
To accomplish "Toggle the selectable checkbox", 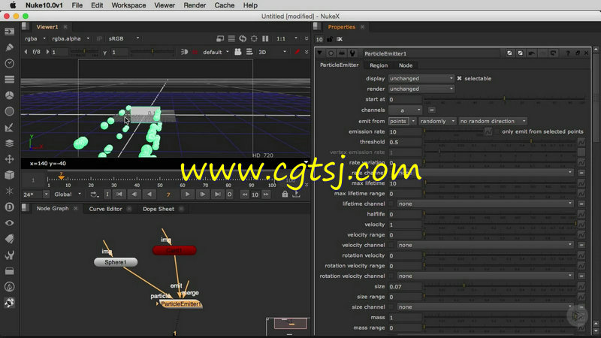I will coord(459,78).
